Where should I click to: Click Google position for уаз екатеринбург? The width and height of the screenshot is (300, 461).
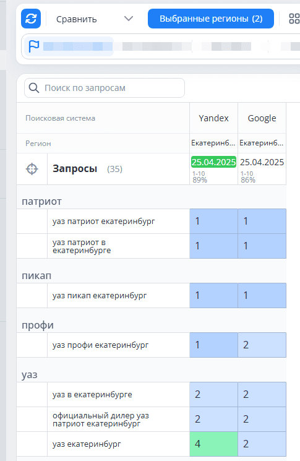pos(262,444)
